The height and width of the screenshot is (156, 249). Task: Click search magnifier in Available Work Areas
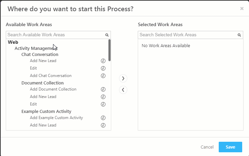pyautogui.click(x=107, y=35)
